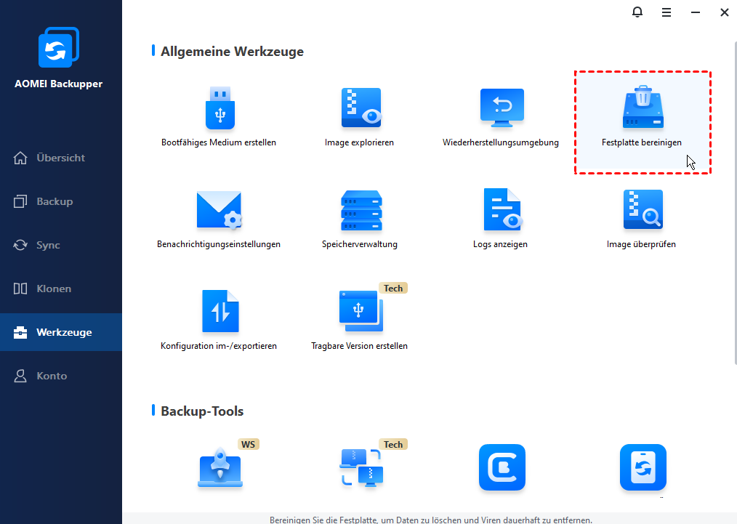Screen dimensions: 737x524
Task: Click the Image überprüfen label
Action: pos(641,244)
